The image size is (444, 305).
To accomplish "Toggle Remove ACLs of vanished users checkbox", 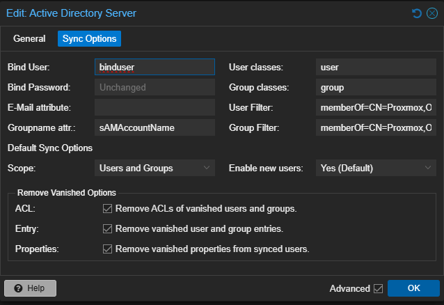I will pyautogui.click(x=107, y=208).
